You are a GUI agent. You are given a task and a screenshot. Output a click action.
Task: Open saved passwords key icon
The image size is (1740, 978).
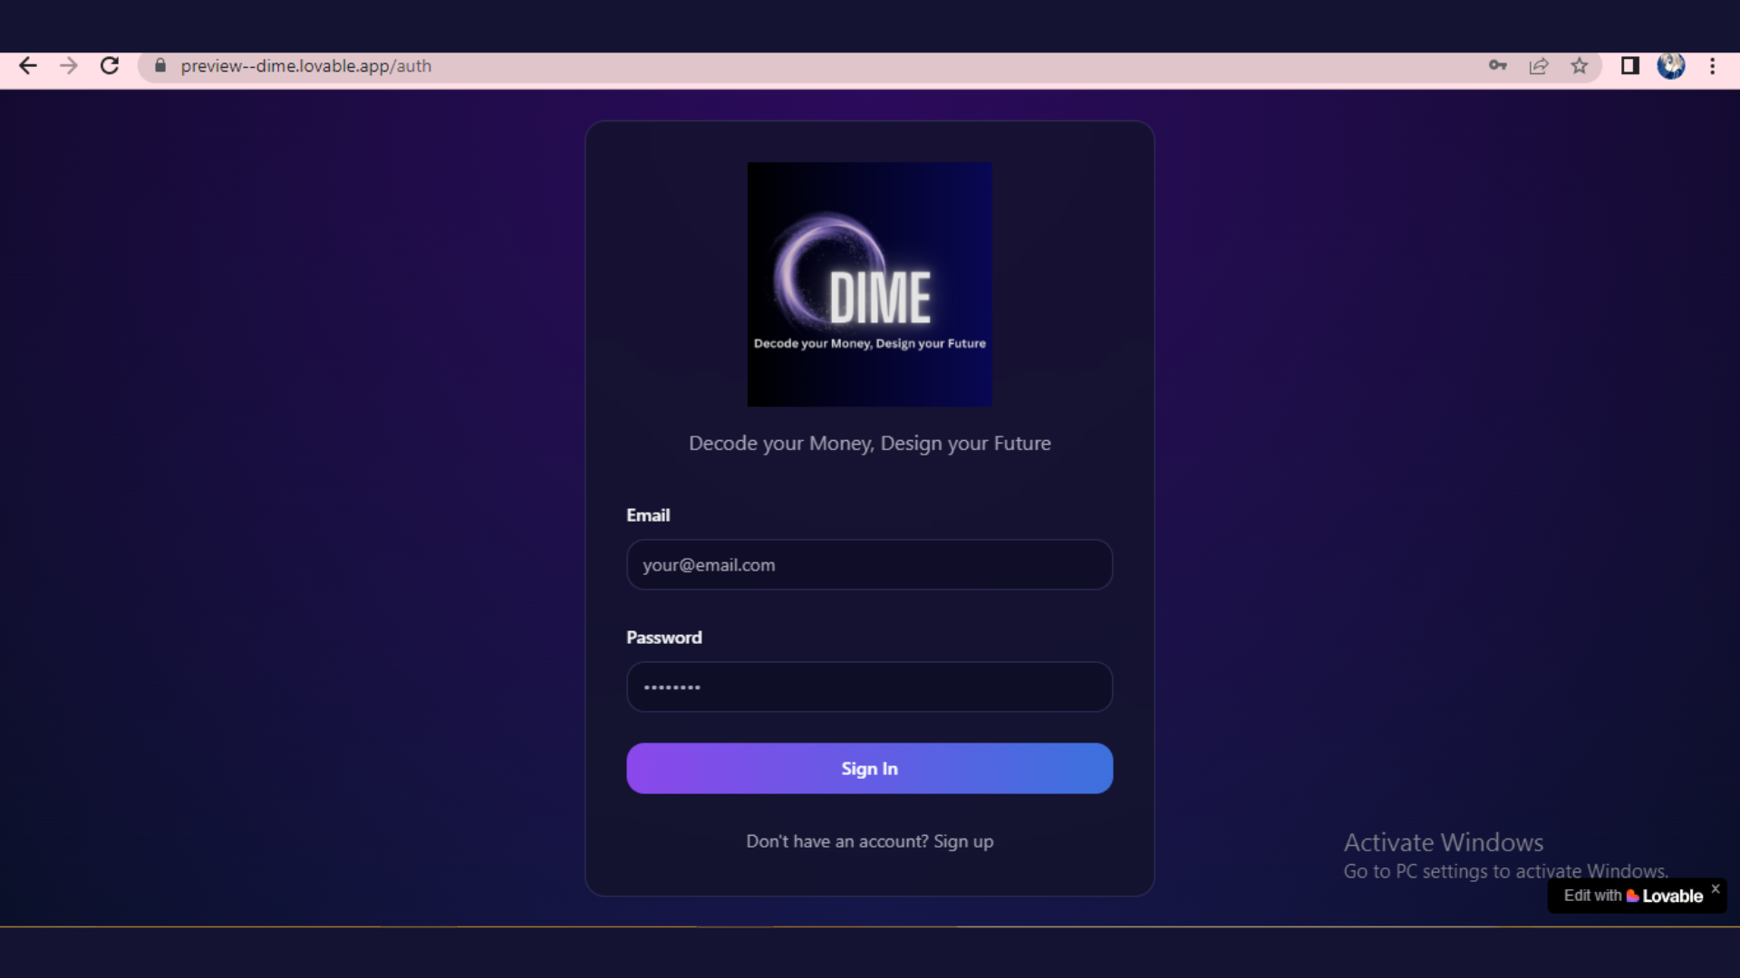tap(1497, 66)
